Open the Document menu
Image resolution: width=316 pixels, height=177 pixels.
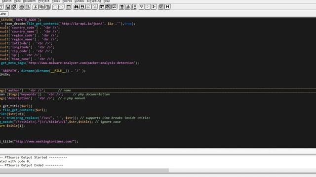pyautogui.click(x=29, y=1)
